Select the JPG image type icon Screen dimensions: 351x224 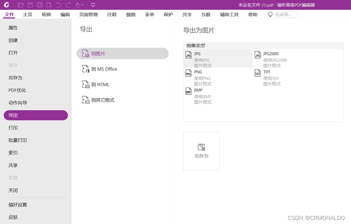click(x=188, y=55)
